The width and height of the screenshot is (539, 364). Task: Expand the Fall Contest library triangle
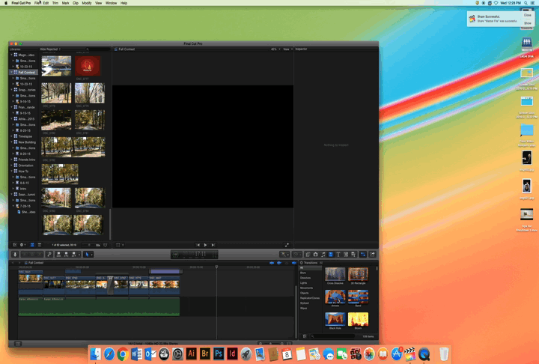point(11,73)
